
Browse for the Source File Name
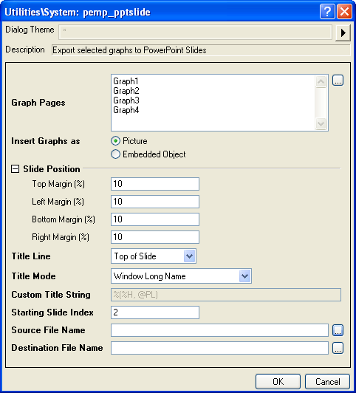[338, 330]
